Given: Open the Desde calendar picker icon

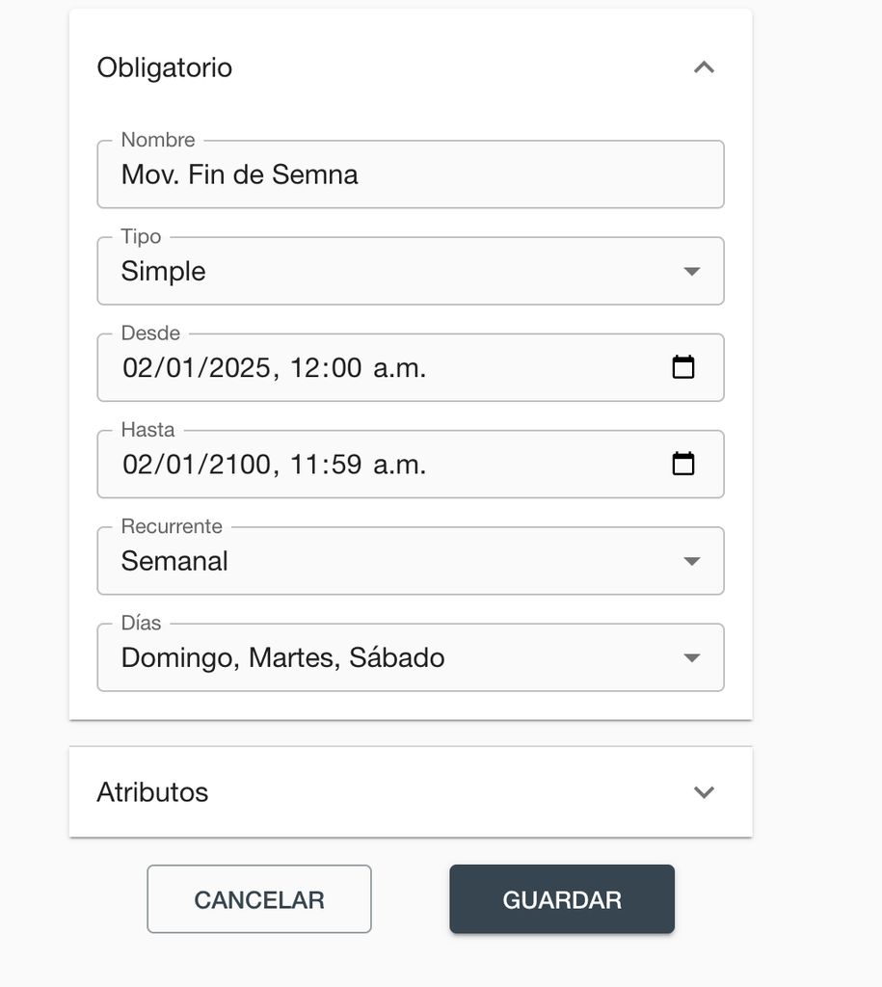Looking at the screenshot, I should point(683,367).
